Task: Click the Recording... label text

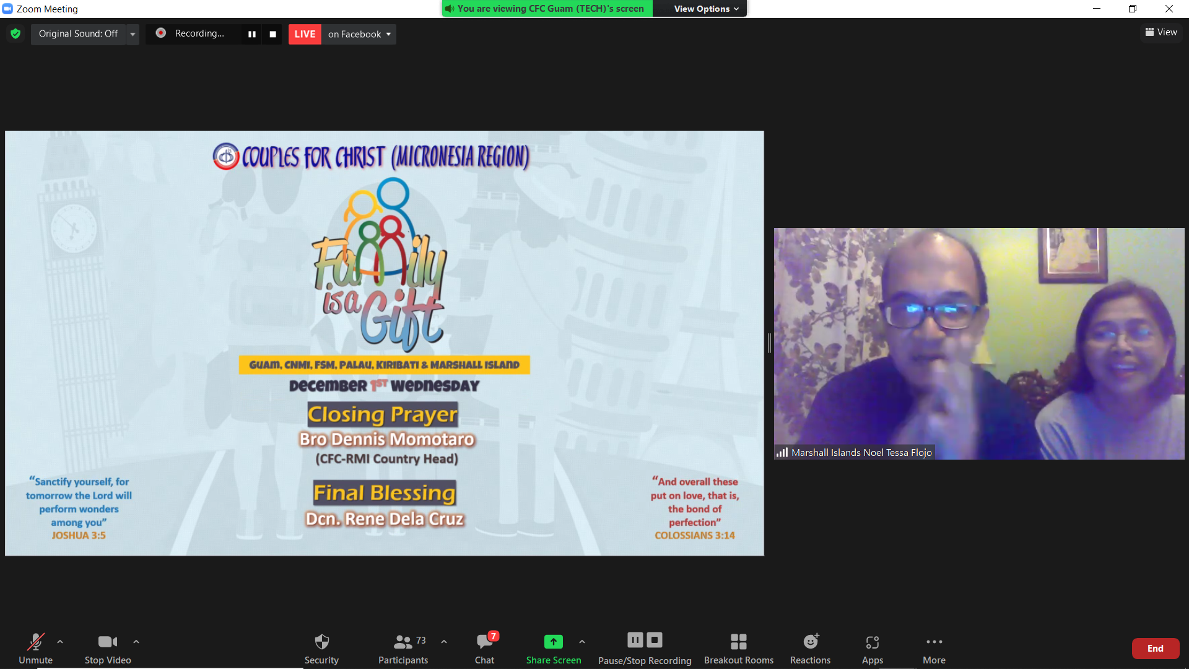Action: 199,33
